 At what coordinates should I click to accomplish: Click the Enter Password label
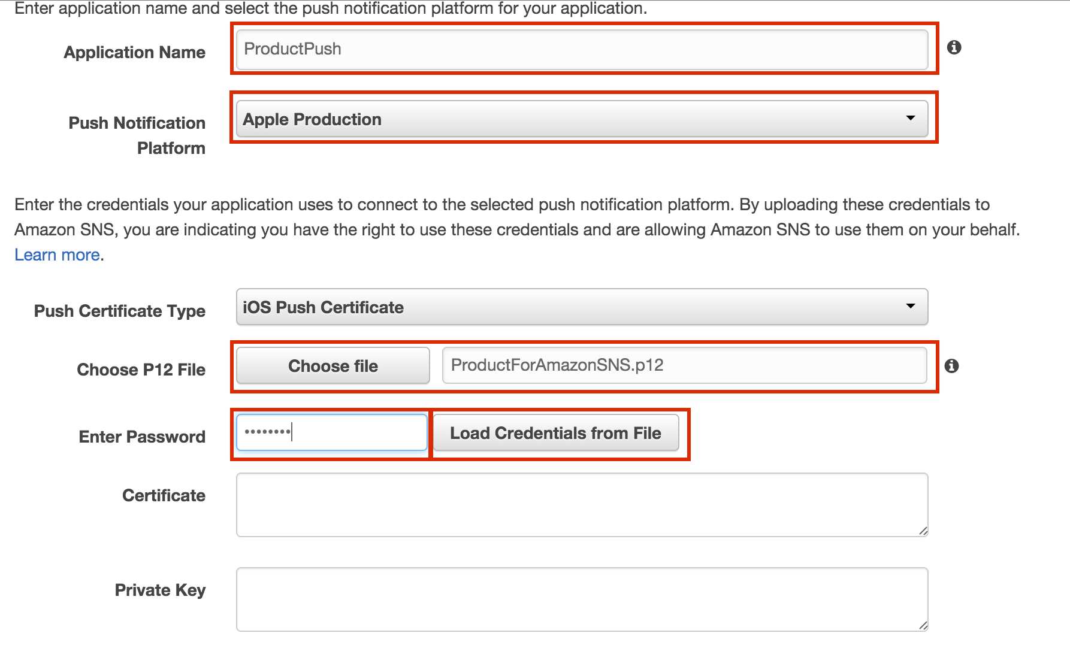coord(142,437)
